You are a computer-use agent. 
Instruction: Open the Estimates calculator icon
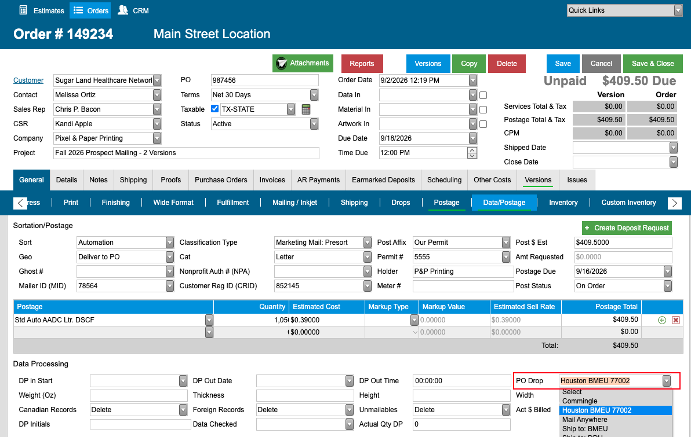coord(23,10)
